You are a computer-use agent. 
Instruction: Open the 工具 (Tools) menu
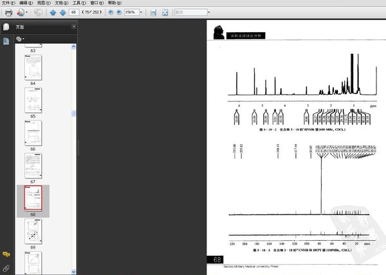[79, 3]
